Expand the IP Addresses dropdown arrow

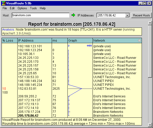[x=127, y=15]
